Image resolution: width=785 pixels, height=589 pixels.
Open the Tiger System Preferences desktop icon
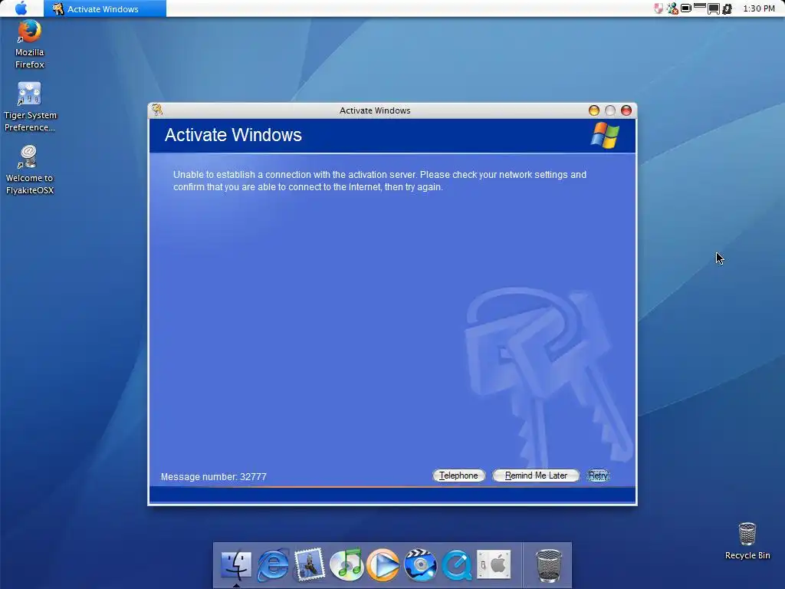click(30, 107)
